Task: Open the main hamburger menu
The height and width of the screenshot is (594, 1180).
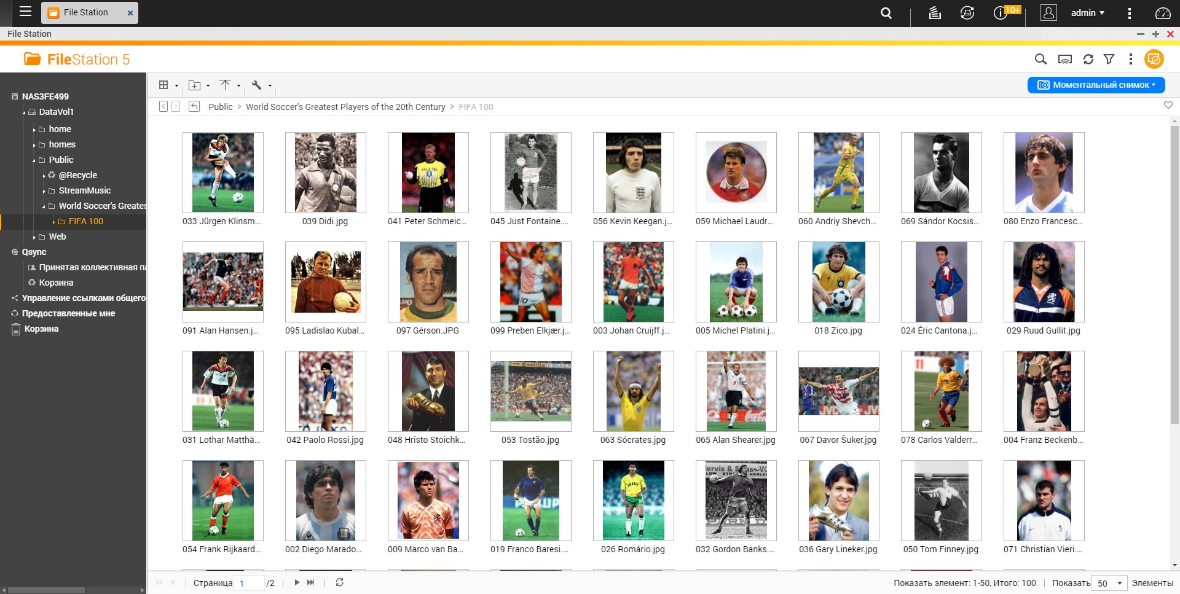Action: (25, 12)
